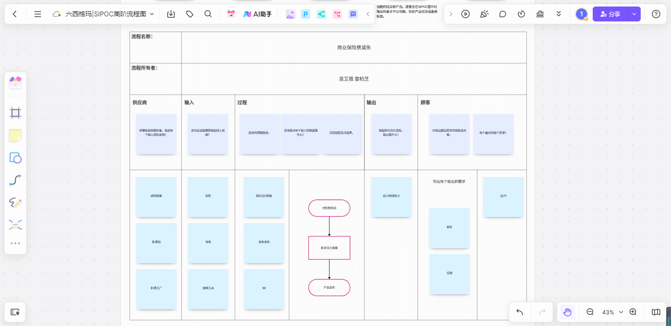The height and width of the screenshot is (326, 671).
Task: Open the calendar checklist icon
Action: [x=231, y=14]
